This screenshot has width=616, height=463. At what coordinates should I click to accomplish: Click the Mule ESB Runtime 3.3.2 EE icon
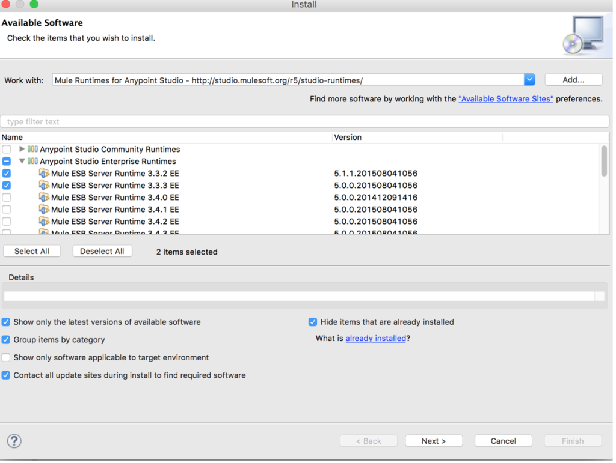tap(44, 174)
